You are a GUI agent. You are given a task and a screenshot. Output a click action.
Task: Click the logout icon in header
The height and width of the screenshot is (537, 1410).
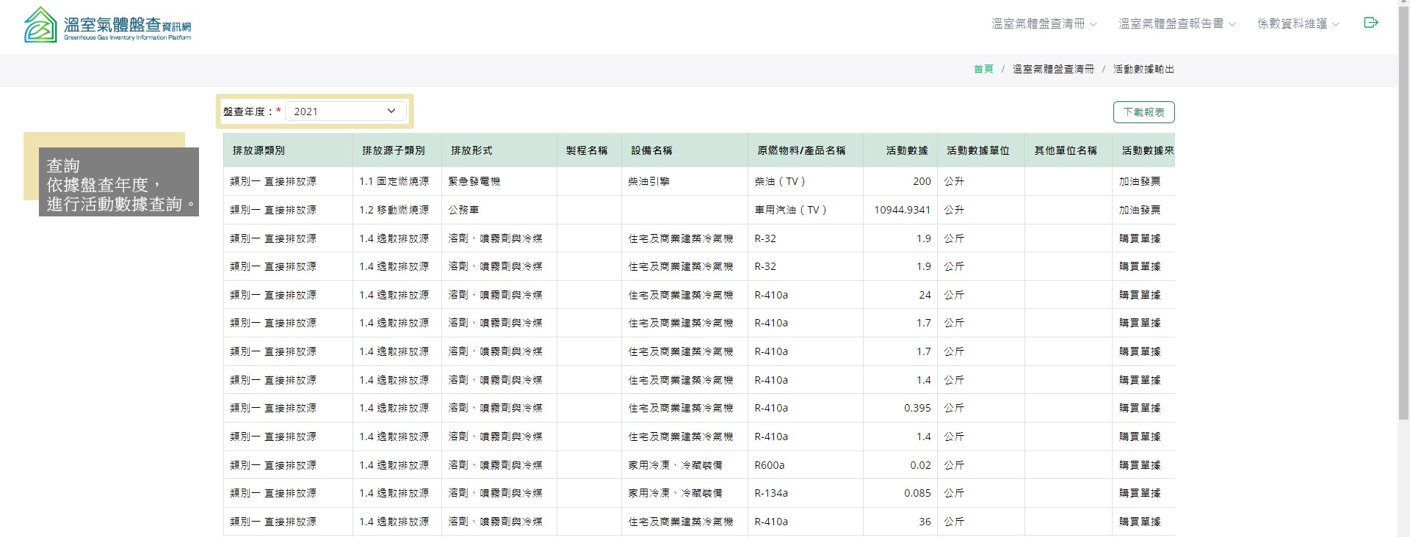pyautogui.click(x=1370, y=23)
